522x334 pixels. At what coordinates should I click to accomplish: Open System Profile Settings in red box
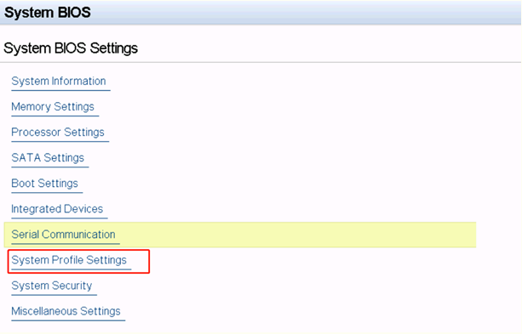(x=69, y=260)
